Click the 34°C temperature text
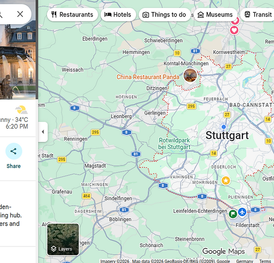This screenshot has height=263, width=274. click(21, 120)
